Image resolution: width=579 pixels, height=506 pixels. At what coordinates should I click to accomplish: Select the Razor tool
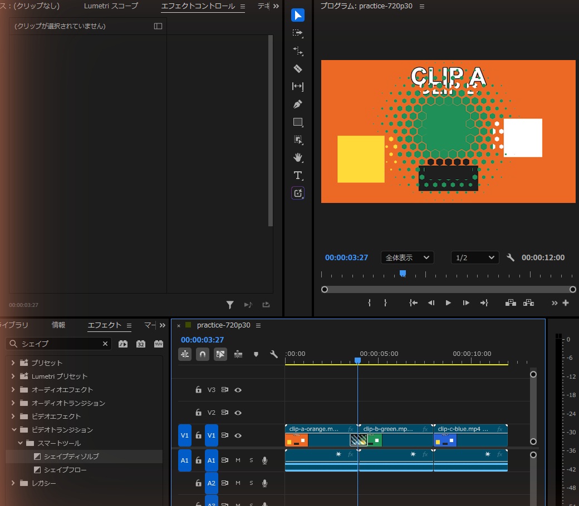(298, 68)
